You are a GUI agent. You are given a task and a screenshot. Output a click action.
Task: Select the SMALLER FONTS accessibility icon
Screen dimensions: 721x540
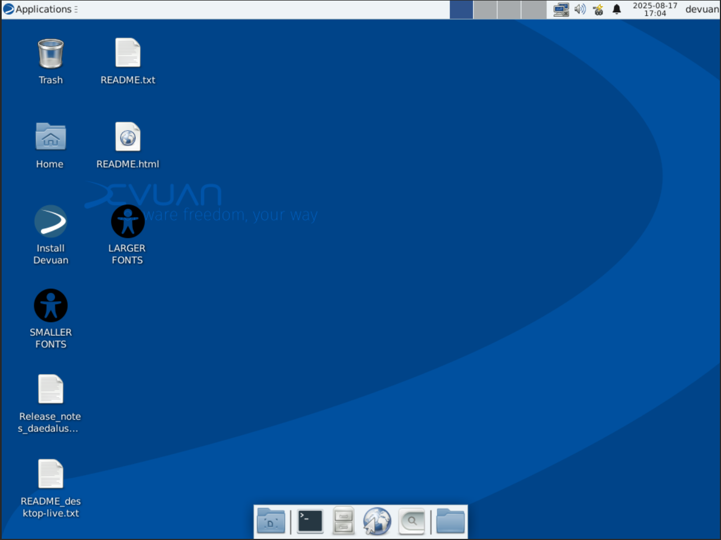[x=50, y=306]
